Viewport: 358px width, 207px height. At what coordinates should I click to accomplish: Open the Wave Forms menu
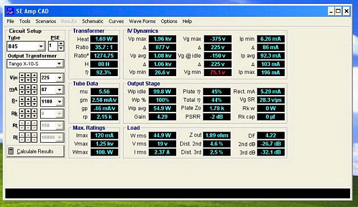coord(142,21)
